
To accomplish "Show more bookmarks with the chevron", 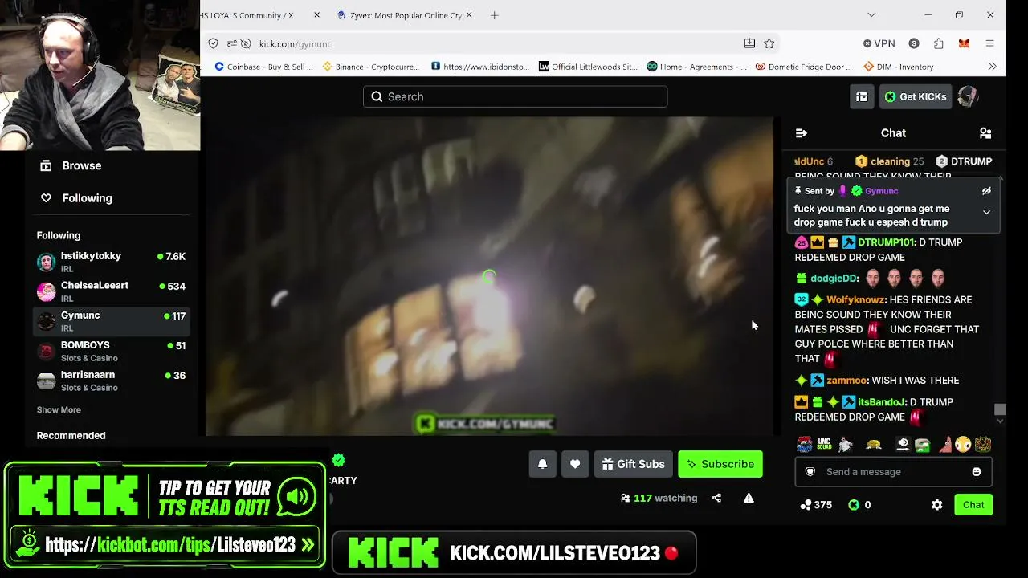I will coord(992,67).
